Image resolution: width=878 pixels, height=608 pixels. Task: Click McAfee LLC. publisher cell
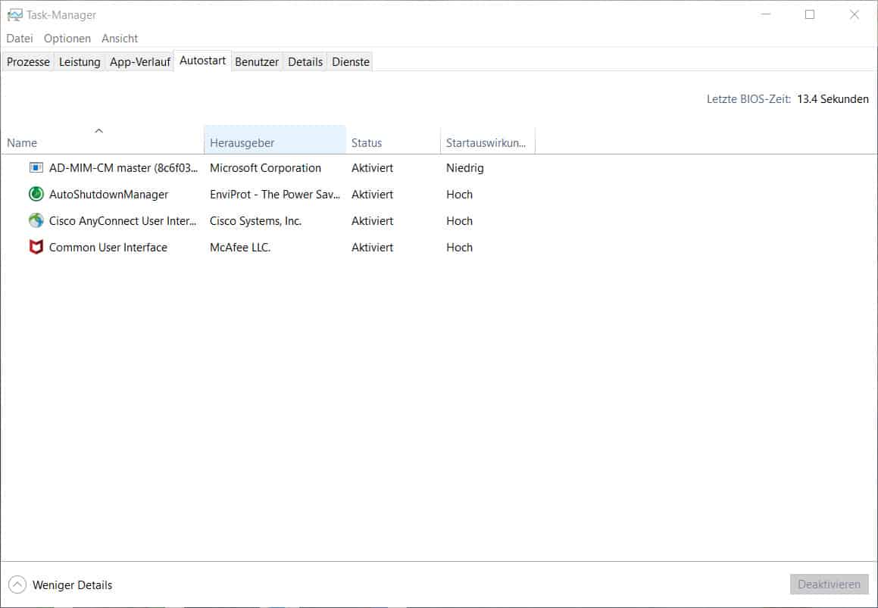(240, 247)
